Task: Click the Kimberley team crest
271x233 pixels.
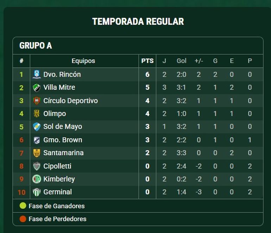Action: [37, 179]
